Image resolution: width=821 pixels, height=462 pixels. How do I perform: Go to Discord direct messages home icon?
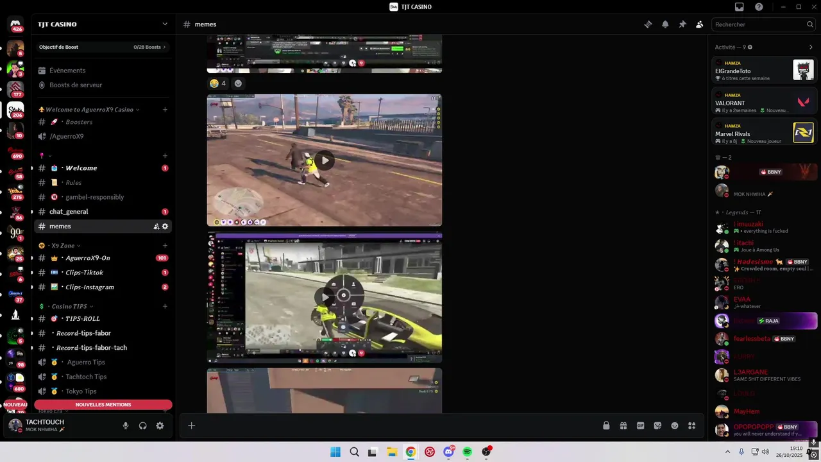pos(15,24)
